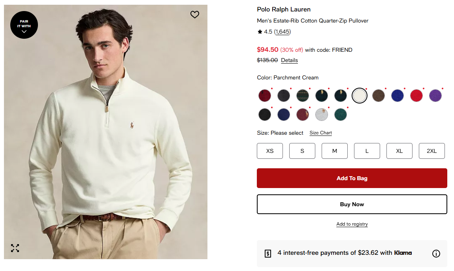View discount Details link

[x=289, y=60]
